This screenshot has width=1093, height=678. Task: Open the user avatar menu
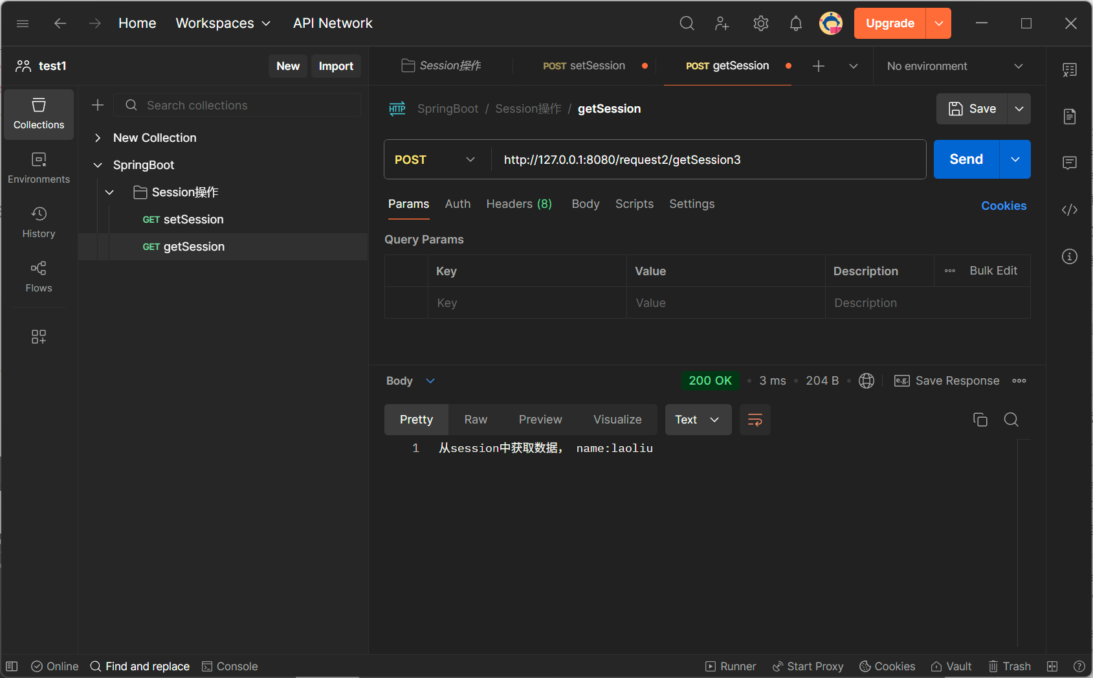coord(831,23)
